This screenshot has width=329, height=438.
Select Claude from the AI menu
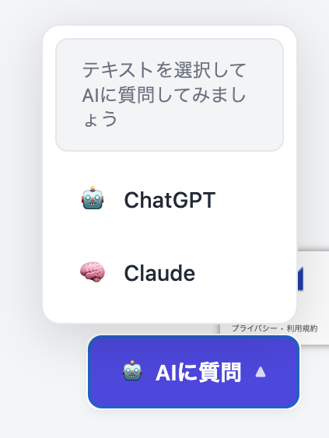[170, 272]
